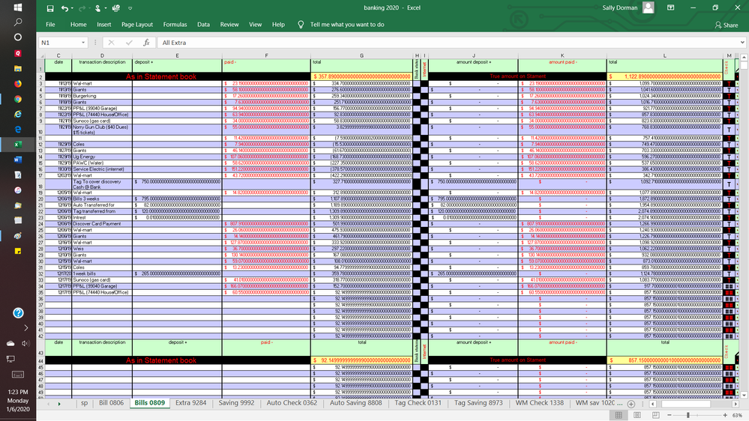Screen dimensions: 749x421
Task: Click the 63% zoom level
Action: coord(737,415)
